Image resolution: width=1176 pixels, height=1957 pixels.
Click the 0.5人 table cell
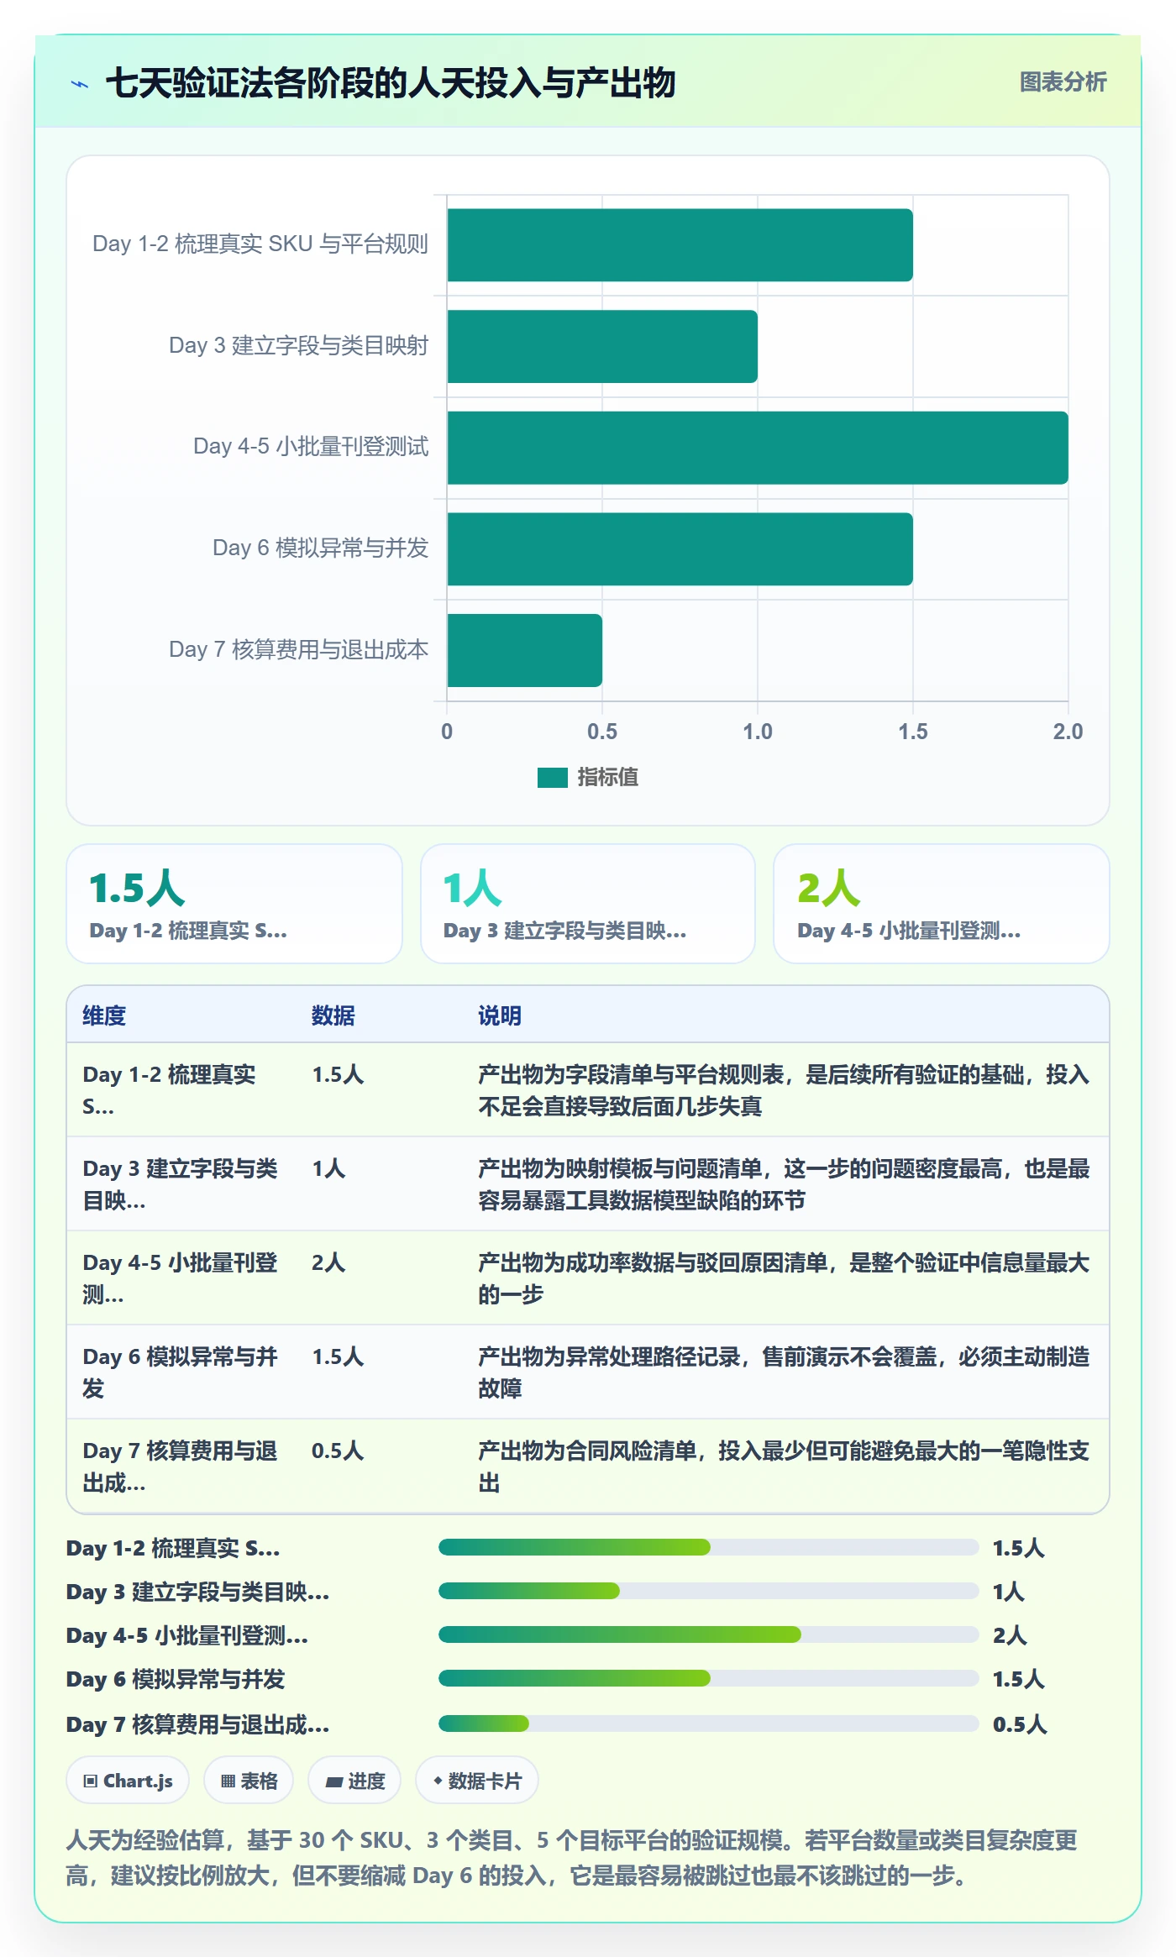click(338, 1451)
